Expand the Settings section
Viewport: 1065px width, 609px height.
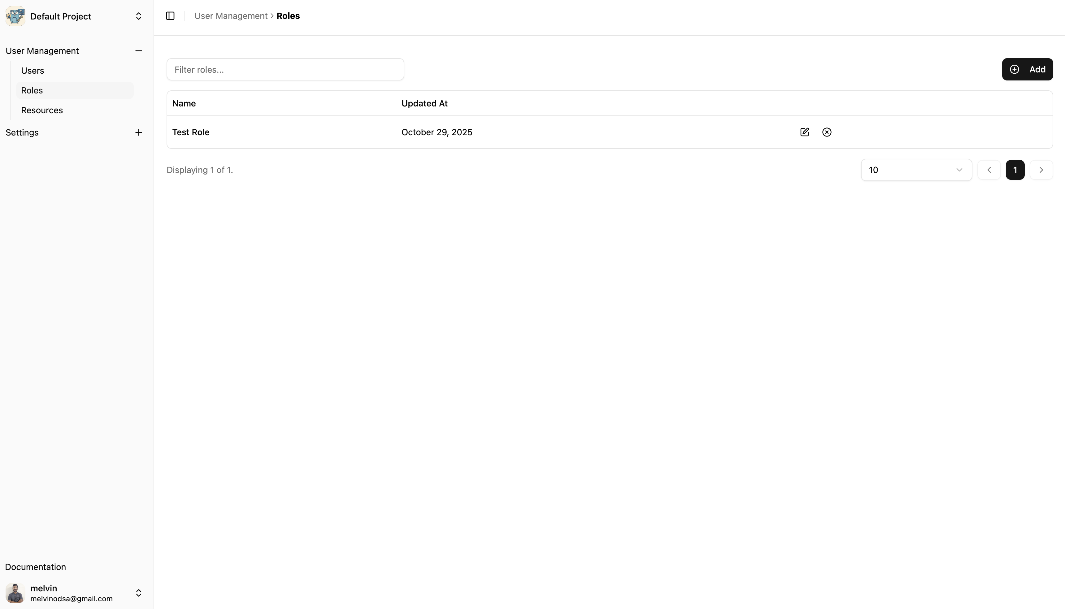click(138, 132)
